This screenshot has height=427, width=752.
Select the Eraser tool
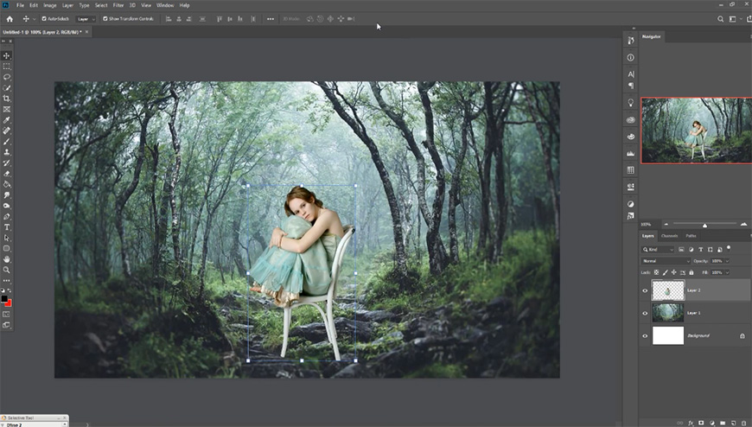tap(7, 174)
